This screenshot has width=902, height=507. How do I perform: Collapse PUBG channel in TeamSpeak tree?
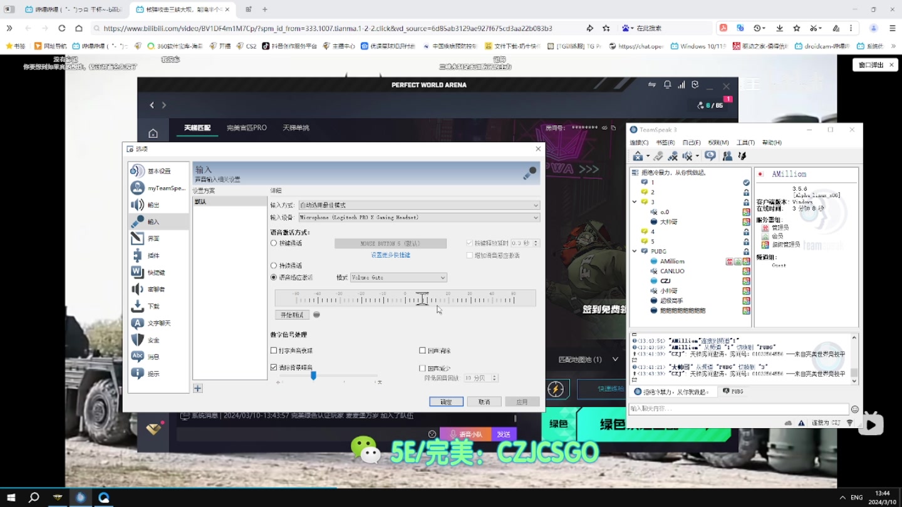pos(635,251)
